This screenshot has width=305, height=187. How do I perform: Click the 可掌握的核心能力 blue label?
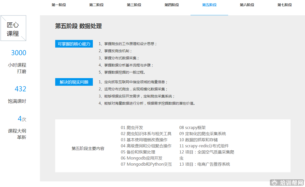pos(74,44)
